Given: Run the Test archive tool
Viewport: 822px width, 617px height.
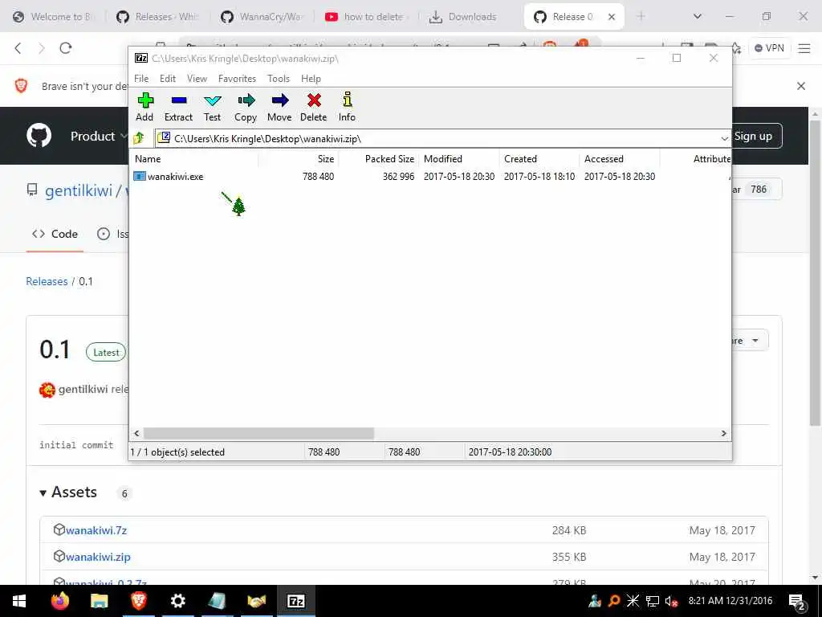Looking at the screenshot, I should 212,107.
